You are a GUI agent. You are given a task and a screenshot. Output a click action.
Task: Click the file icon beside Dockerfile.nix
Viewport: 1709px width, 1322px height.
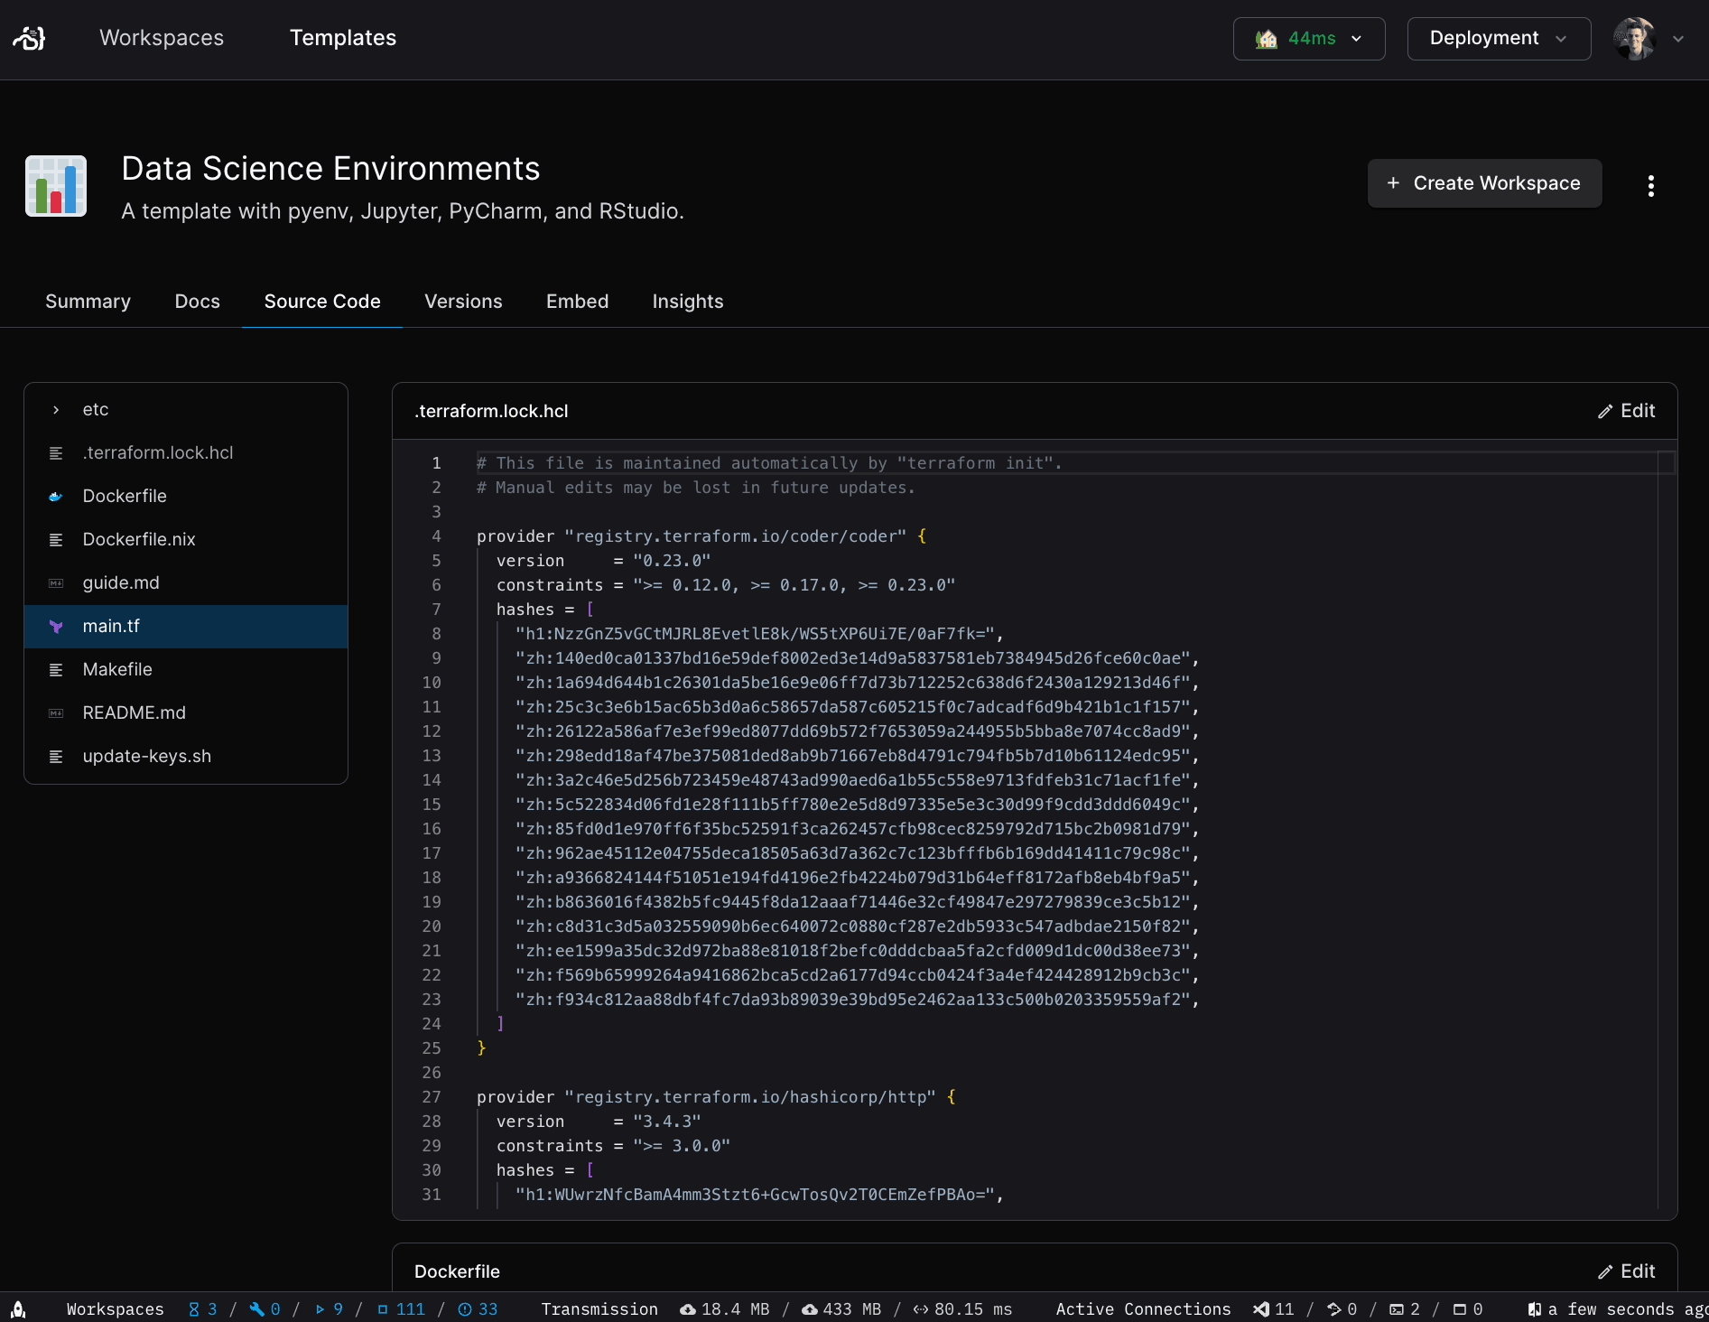coord(56,540)
